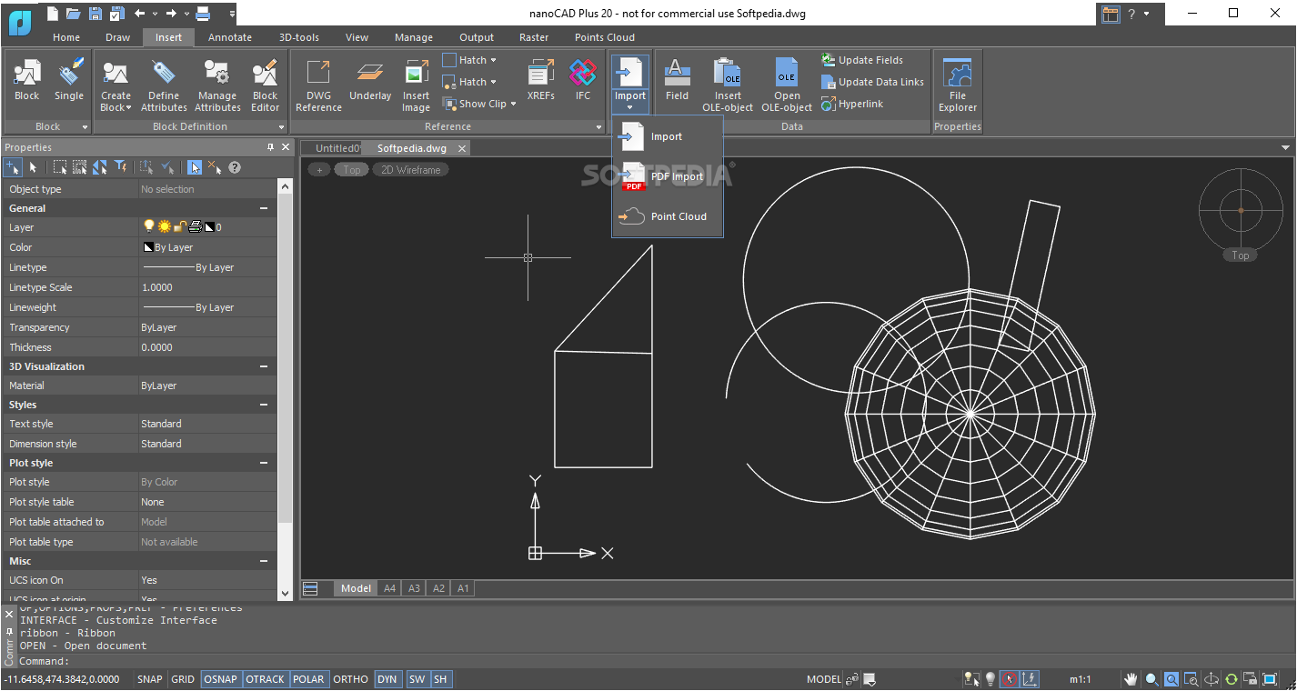Image resolution: width=1297 pixels, height=691 pixels.
Task: Toggle ORTHO mode
Action: (x=351, y=679)
